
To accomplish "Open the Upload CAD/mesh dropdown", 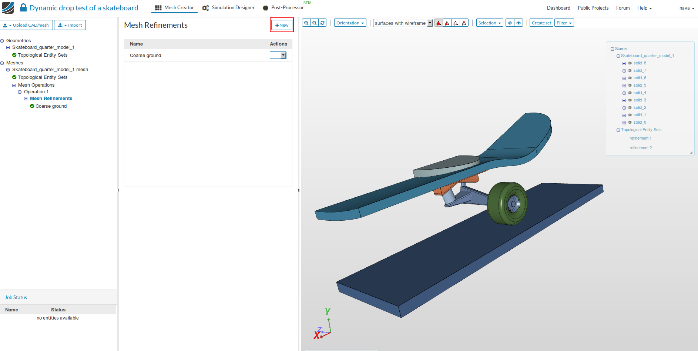I will (x=26, y=25).
